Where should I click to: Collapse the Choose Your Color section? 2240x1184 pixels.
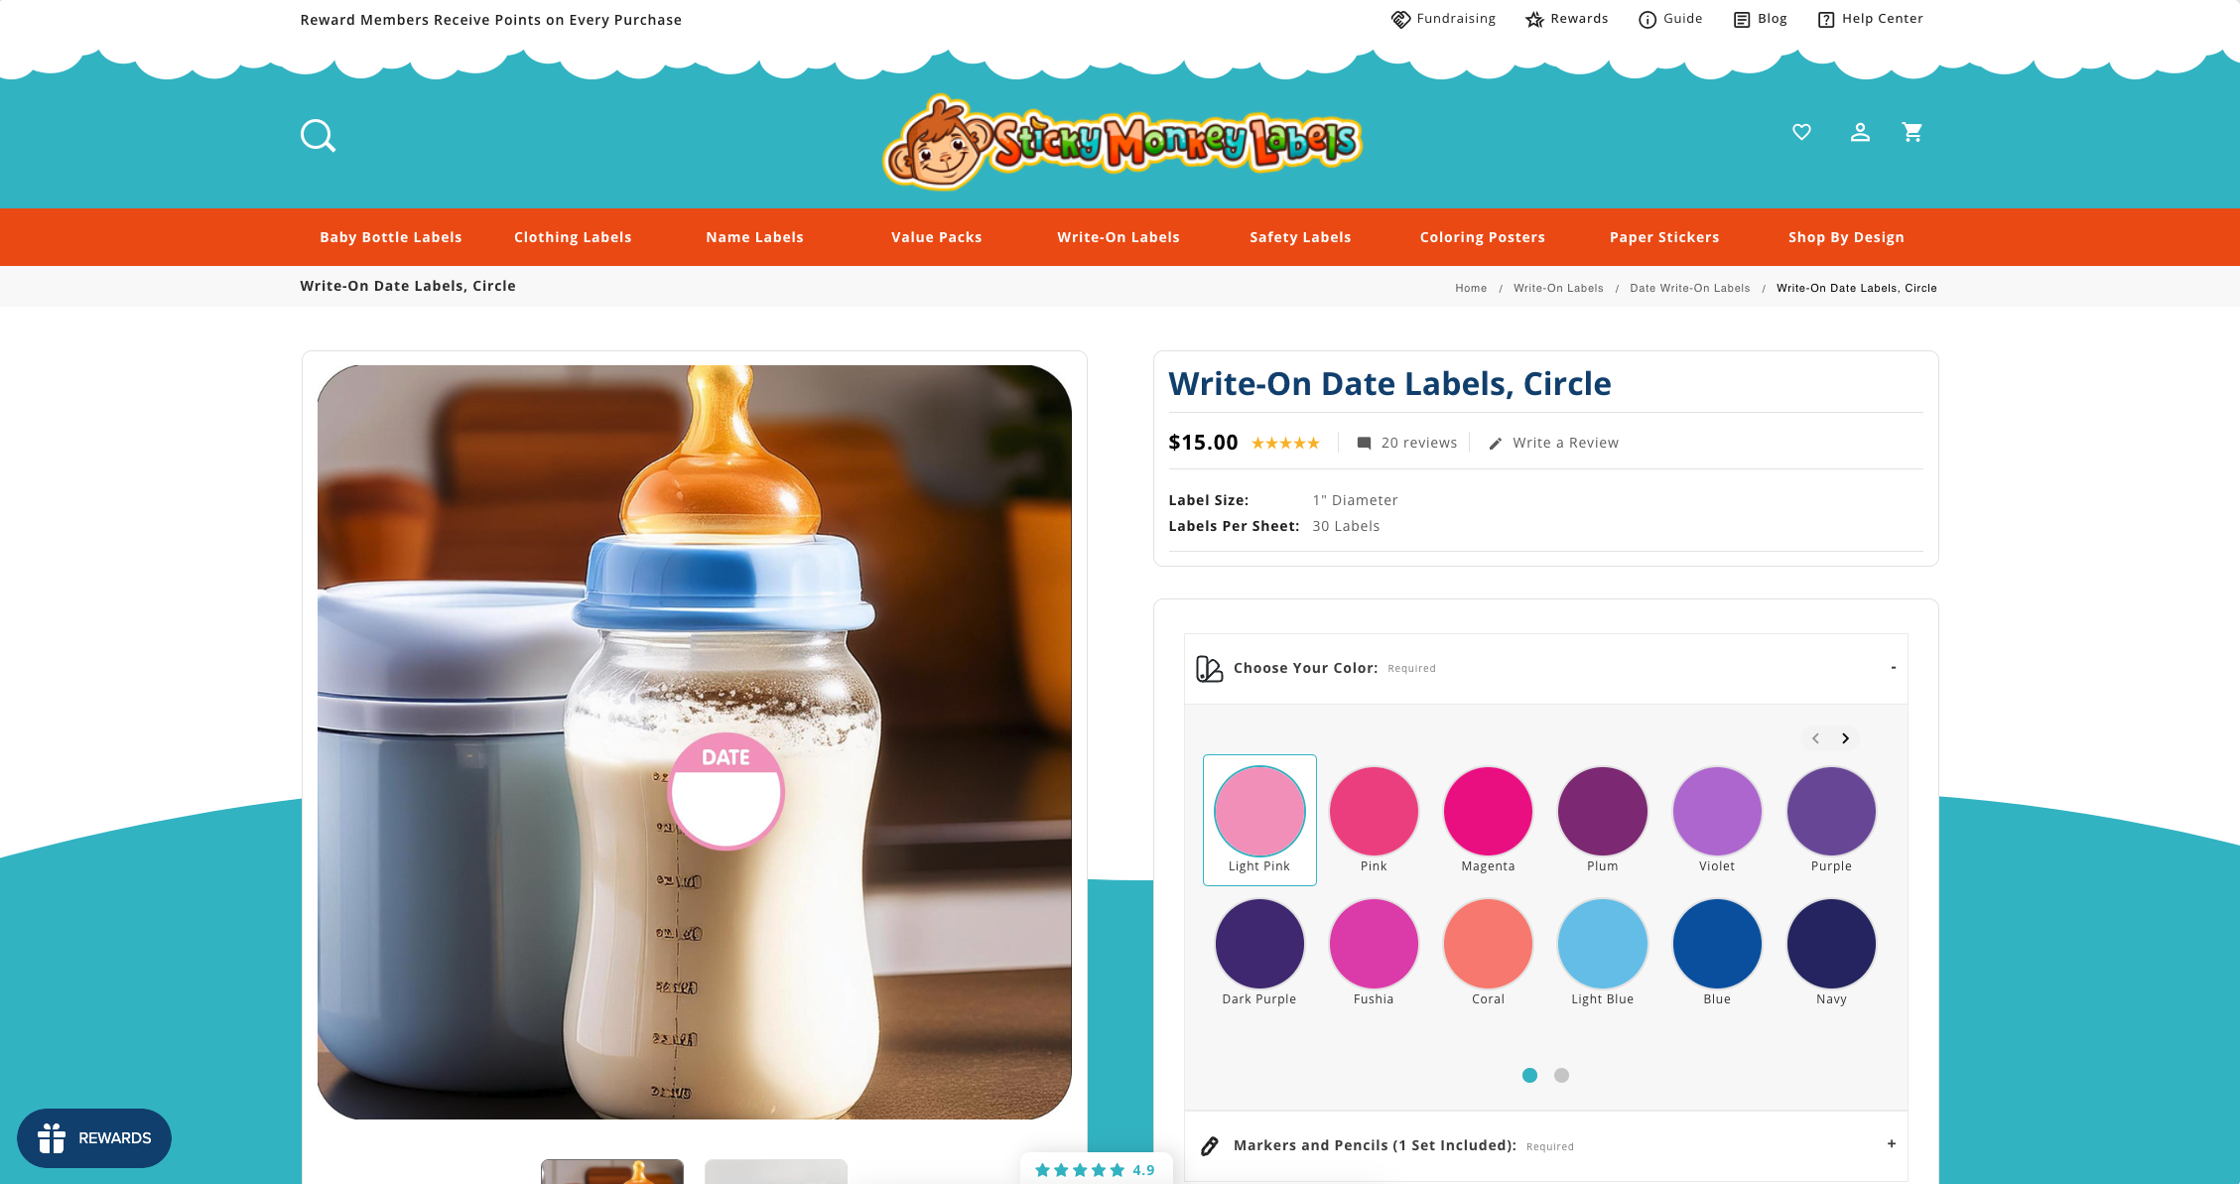click(1894, 668)
